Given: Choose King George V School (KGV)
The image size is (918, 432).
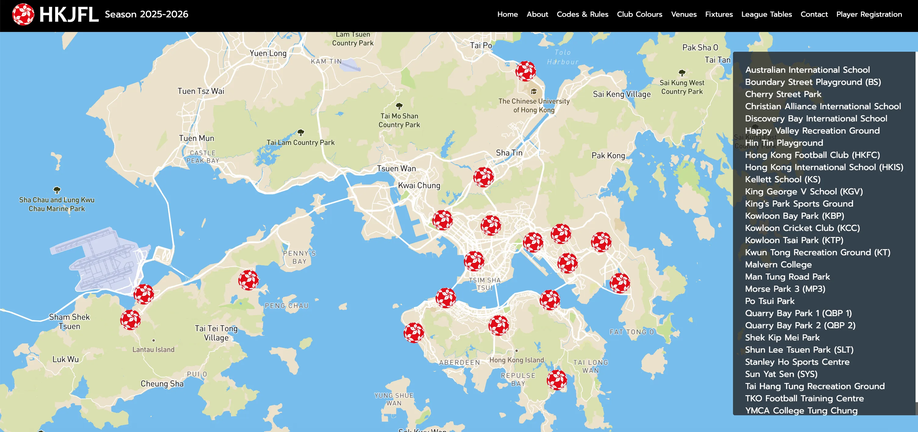Looking at the screenshot, I should point(804,191).
